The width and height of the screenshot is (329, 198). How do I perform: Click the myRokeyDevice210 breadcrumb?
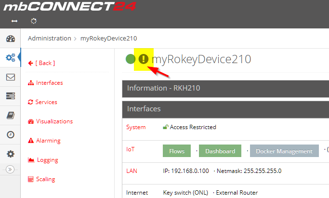click(x=109, y=39)
